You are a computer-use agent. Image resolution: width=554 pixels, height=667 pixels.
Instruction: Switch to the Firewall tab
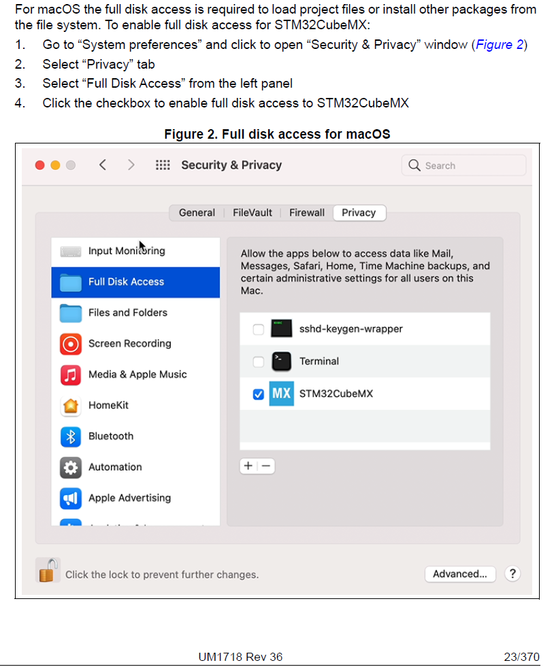pos(306,213)
